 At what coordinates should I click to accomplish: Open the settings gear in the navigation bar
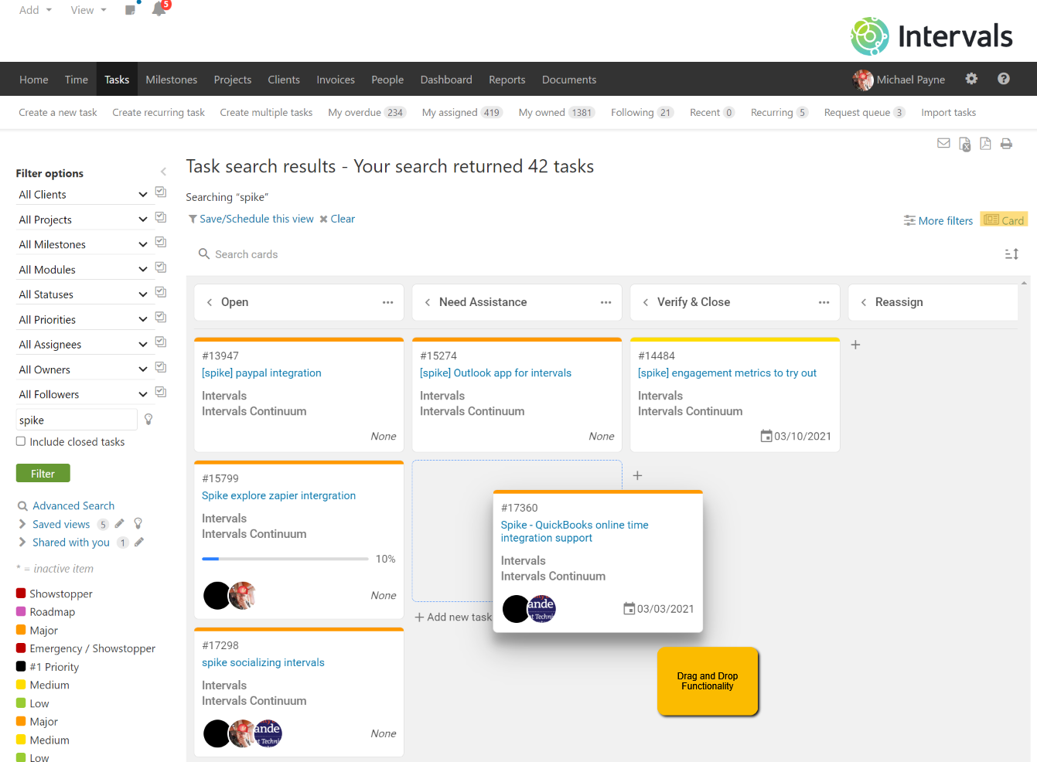click(x=971, y=79)
